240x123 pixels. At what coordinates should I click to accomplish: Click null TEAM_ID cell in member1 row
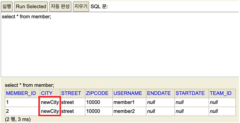(x=222, y=102)
